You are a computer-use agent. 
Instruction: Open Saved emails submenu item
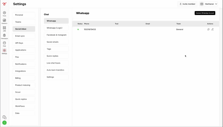point(56,42)
